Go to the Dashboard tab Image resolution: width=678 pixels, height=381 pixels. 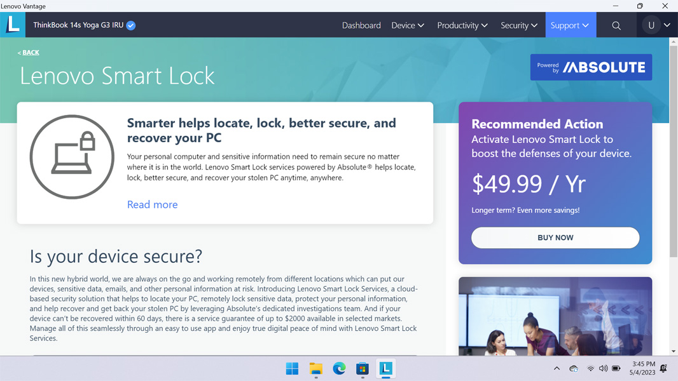coord(361,25)
